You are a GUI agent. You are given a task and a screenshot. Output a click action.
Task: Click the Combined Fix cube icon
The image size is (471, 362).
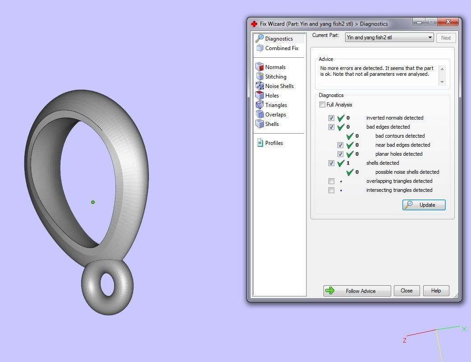point(259,48)
